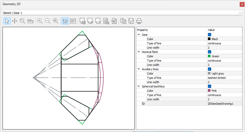The width and height of the screenshot is (245, 132).
Task: Click the print icon in toolbar
Action: coord(139,21)
